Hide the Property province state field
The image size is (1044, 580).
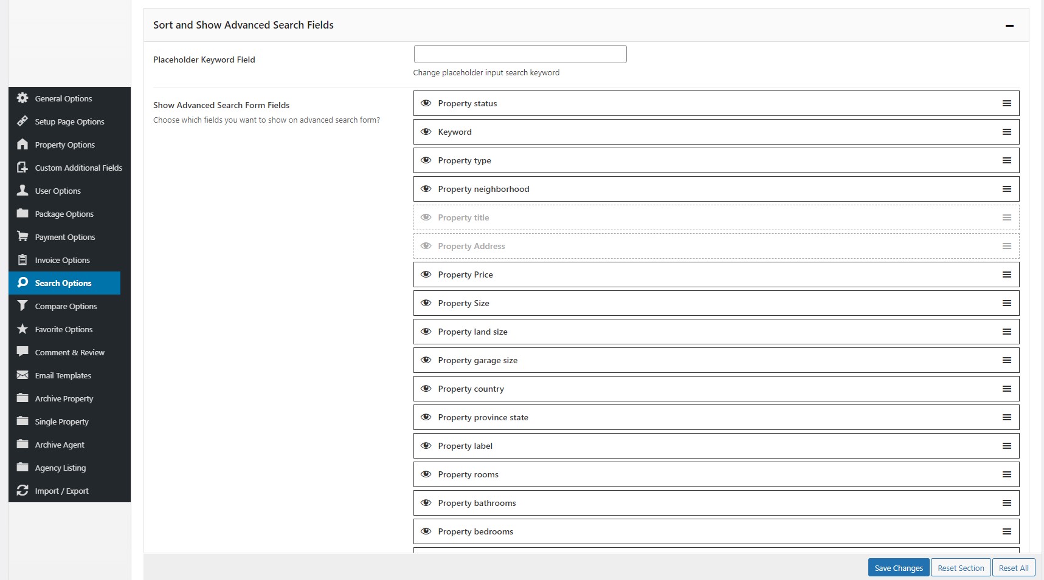pyautogui.click(x=426, y=417)
